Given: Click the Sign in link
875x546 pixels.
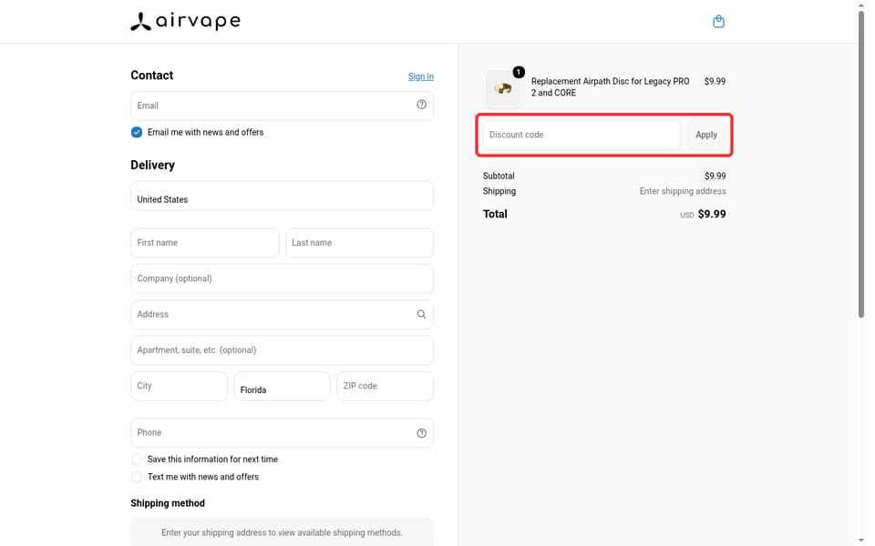Looking at the screenshot, I should 421,76.
